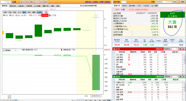Toggle the 融資 chart indicator
Image resolution: width=186 pixels, height=101 pixels.
[24, 12]
